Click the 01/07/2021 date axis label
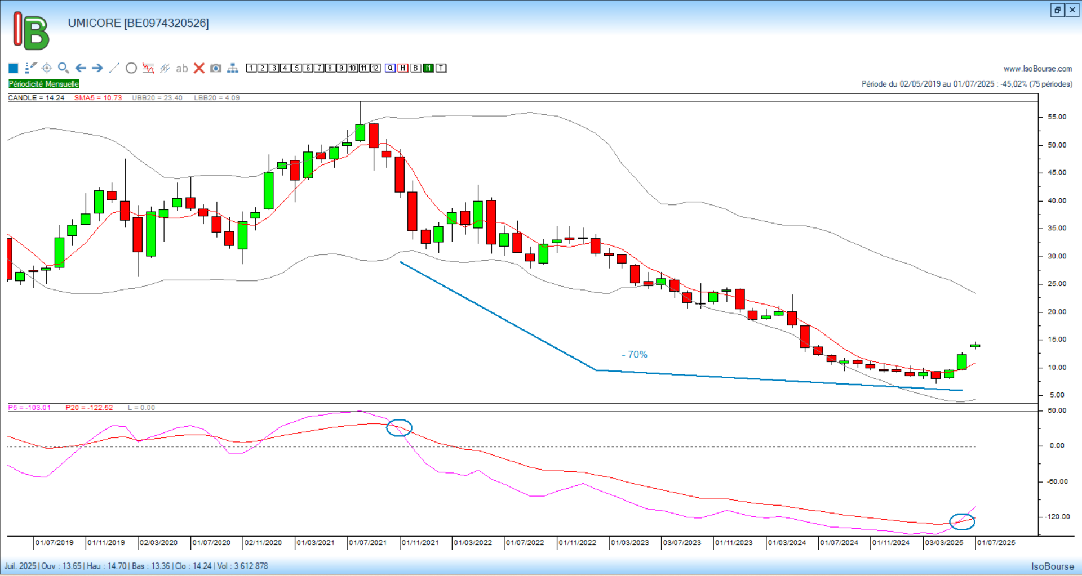1082x576 pixels. (368, 543)
